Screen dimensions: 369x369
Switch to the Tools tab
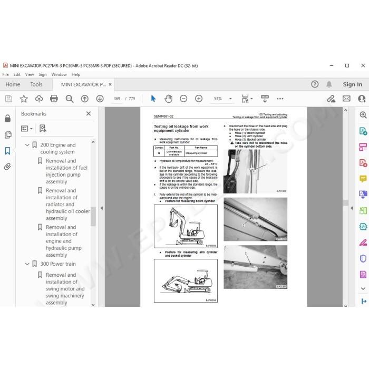coord(36,84)
